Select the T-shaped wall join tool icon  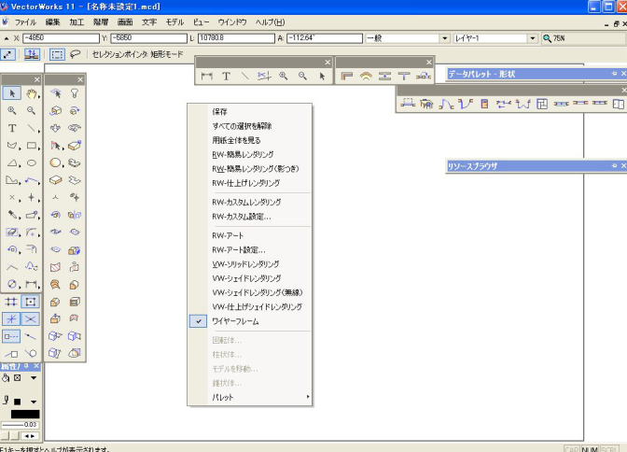404,76
